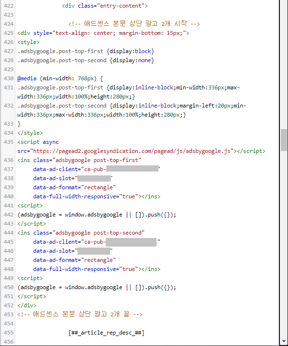Click the opening <style> tag
The width and height of the screenshot is (288, 346).
coord(29,42)
